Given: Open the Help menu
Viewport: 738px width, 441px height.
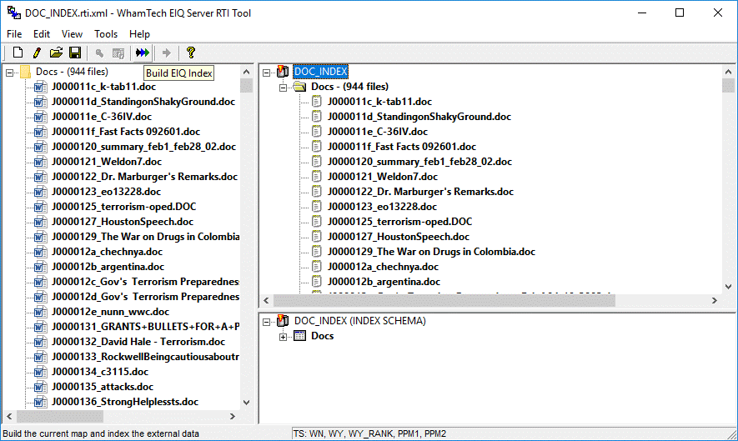Looking at the screenshot, I should click(139, 34).
